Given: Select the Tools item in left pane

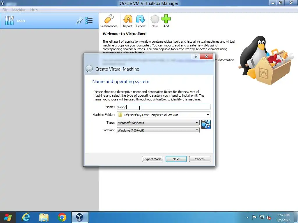Looking at the screenshot, I should coord(49,21).
